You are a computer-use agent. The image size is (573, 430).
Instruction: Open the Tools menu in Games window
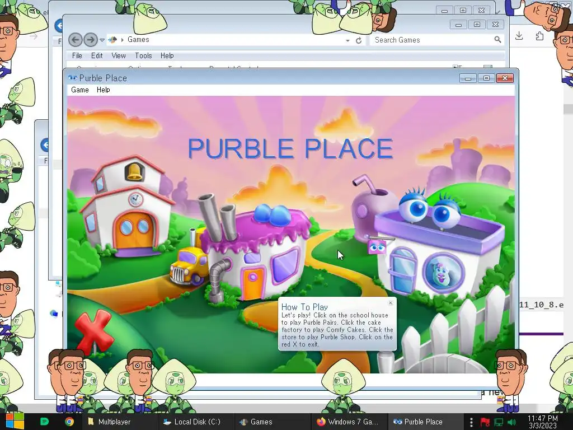[x=143, y=55]
